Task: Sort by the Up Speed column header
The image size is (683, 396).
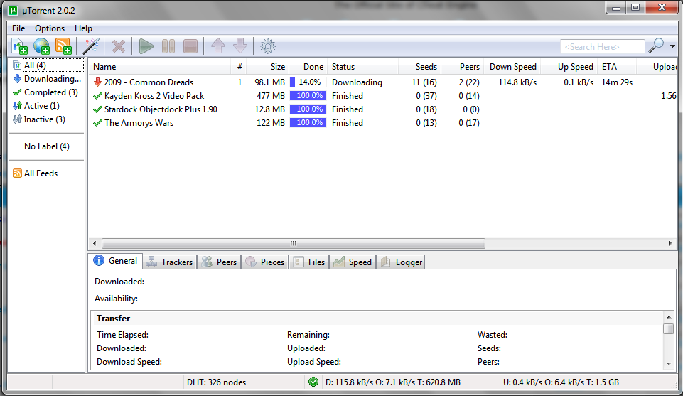Action: coord(569,67)
